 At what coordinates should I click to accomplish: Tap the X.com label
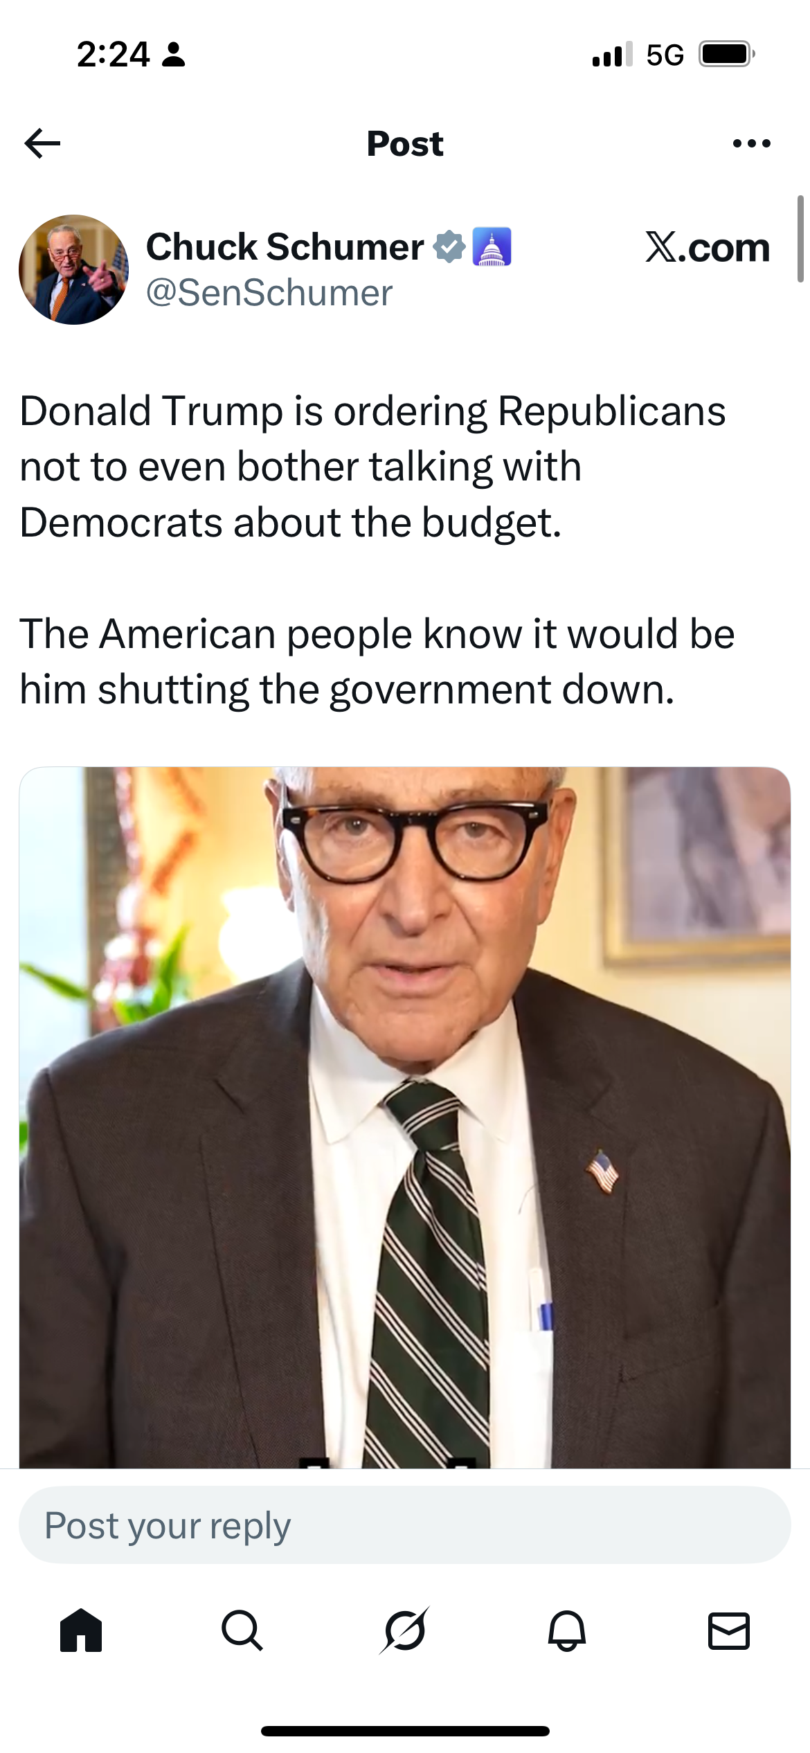708,247
